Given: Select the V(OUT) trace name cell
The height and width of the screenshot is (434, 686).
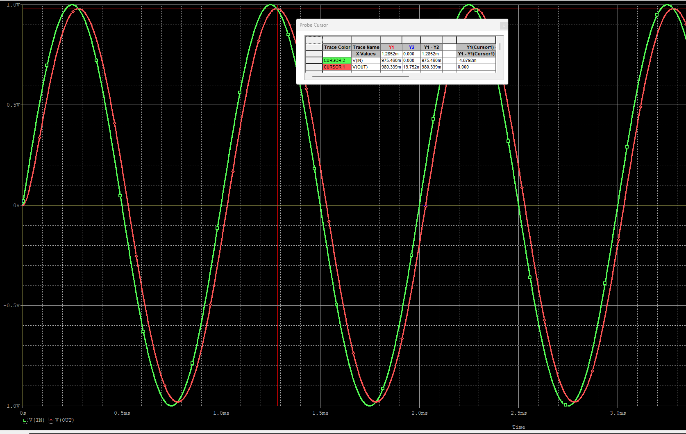Looking at the screenshot, I should pyautogui.click(x=366, y=67).
